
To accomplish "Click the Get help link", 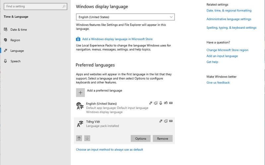I will click(212, 62).
